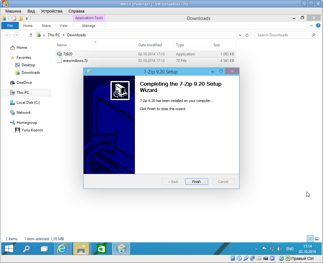The image size is (323, 263).
Task: Show hidden system tray icons
Action: pos(256,249)
